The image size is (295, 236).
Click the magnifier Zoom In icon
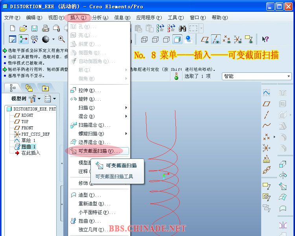click(61, 39)
